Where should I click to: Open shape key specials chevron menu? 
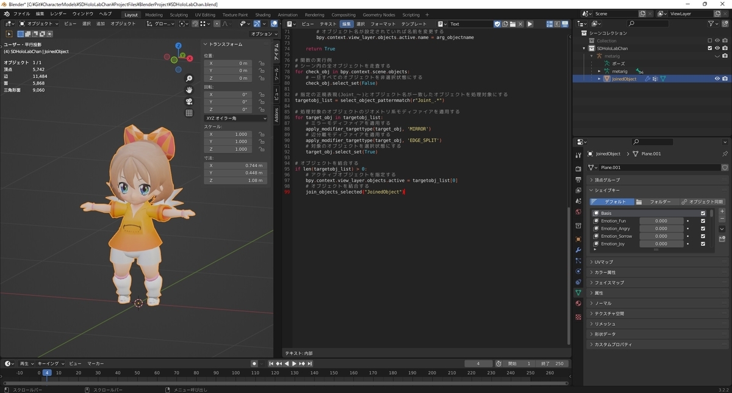click(722, 229)
